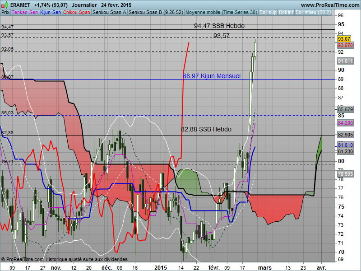
Task: Open Moyenne mobile (Time Series 30) label
Action: click(x=221, y=13)
